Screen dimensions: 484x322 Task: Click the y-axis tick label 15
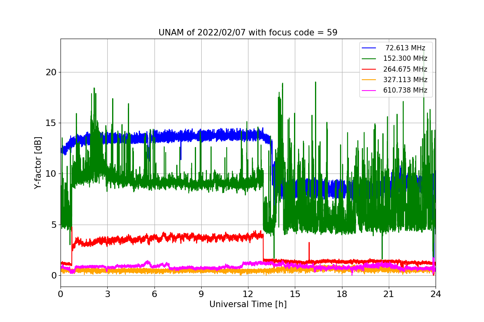pyautogui.click(x=51, y=123)
